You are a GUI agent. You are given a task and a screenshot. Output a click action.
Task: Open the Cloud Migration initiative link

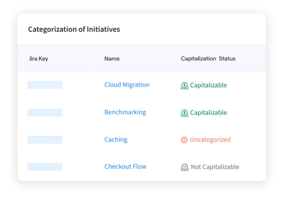point(127,85)
